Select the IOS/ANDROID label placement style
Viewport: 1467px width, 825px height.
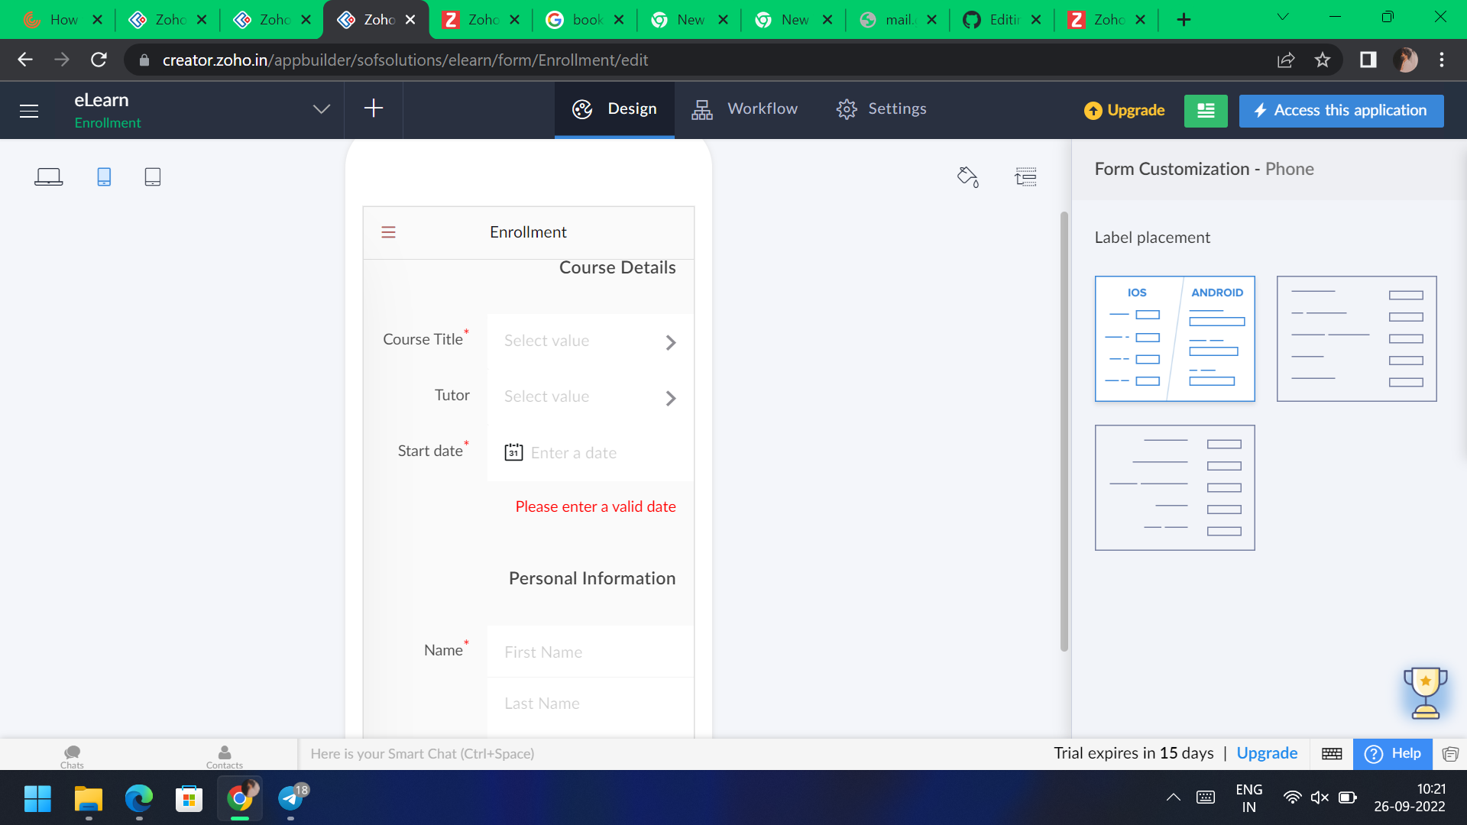1174,338
